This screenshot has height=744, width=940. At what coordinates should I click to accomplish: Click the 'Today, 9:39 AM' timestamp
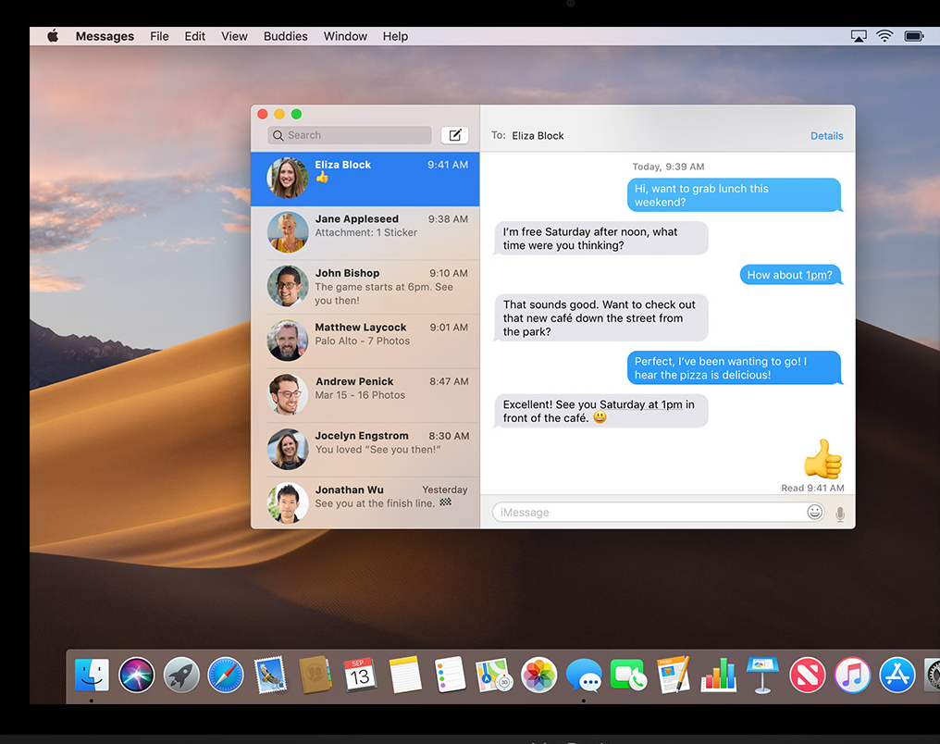point(668,167)
